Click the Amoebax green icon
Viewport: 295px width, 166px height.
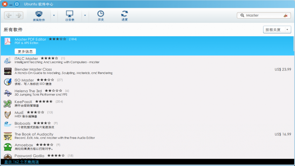8,147
